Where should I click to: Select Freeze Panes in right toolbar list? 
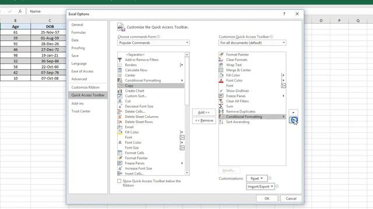252,96
